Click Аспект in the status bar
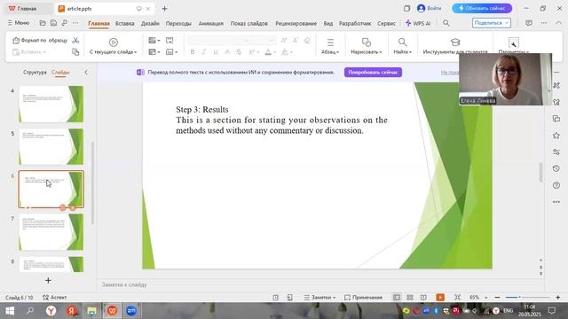Image resolution: width=568 pixels, height=319 pixels. click(54, 298)
